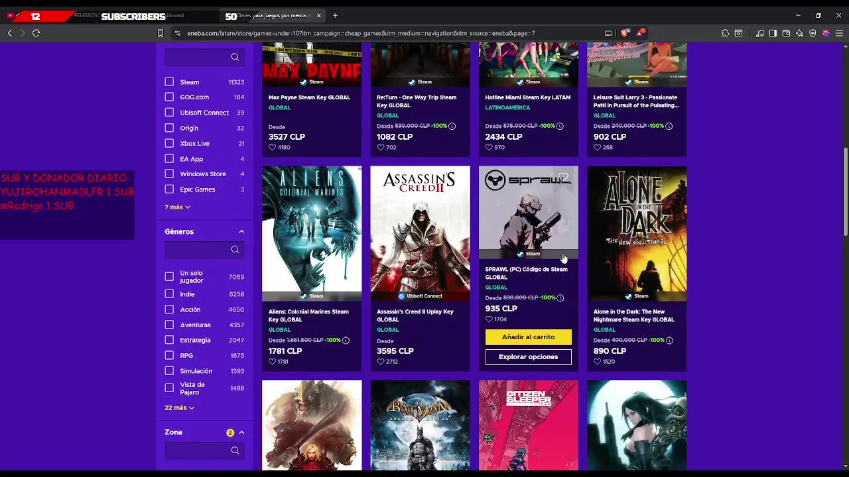Viewport: 849px width, 477px height.
Task: Open Max Payne Steam Key GLOBAL title
Action: (309, 97)
